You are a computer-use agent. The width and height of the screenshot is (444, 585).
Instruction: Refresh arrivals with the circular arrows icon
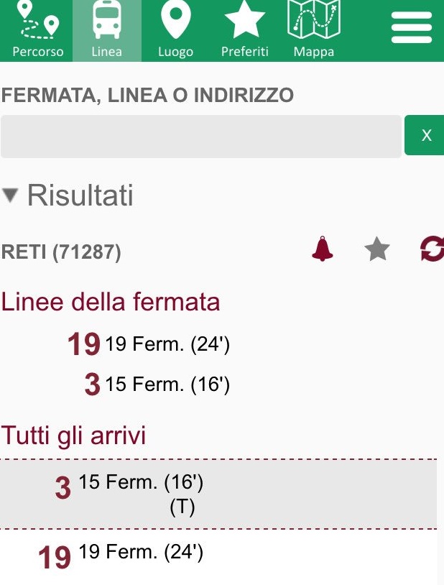coord(430,250)
